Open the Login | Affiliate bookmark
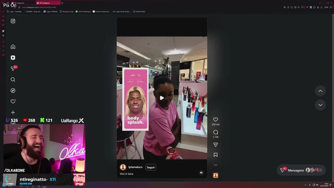The width and height of the screenshot is (334, 188). [x=51, y=11]
